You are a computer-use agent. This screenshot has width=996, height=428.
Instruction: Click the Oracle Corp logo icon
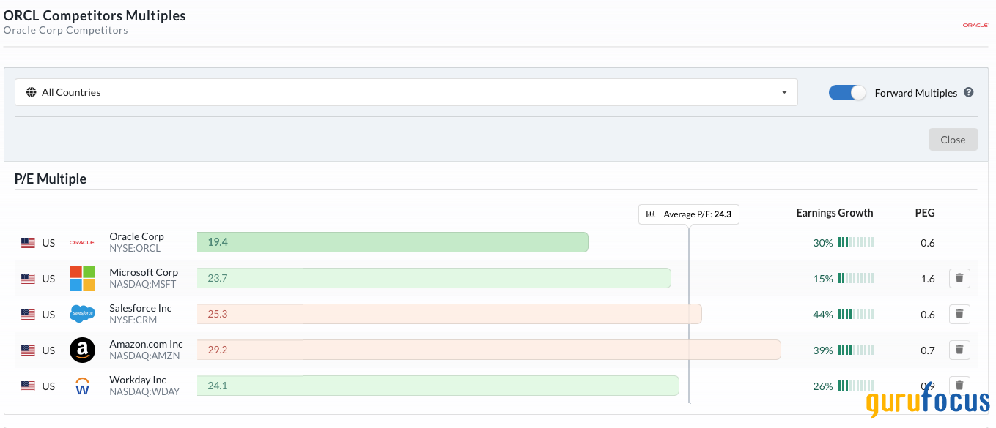pyautogui.click(x=82, y=242)
